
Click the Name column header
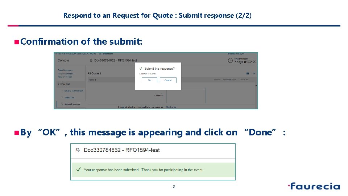92,80
